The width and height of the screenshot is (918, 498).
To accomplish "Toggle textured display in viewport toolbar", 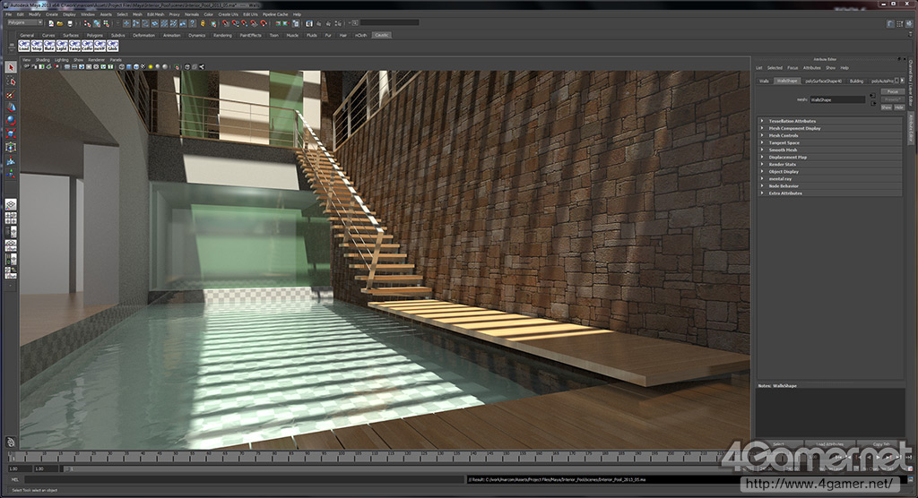I will (x=143, y=66).
